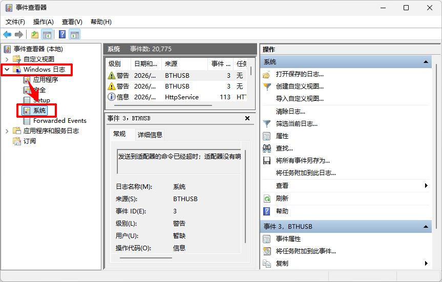Toggle the action pane toolbar icon
Image resolution: width=442 pixels, height=282 pixels.
tap(75, 35)
